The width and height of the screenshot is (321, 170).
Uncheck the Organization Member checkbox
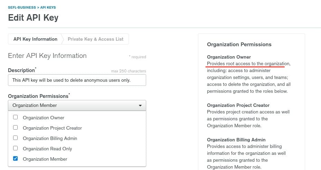click(x=15, y=159)
